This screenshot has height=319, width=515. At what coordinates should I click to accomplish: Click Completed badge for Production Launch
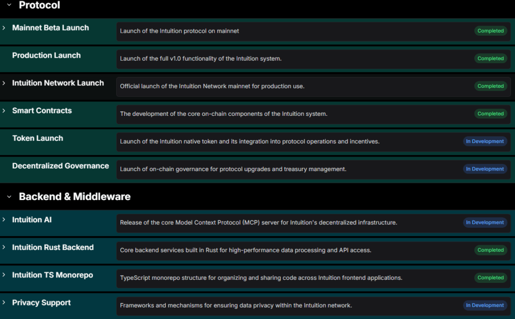click(490, 59)
